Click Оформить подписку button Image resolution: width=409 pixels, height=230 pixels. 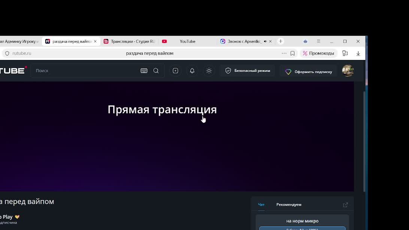click(309, 72)
